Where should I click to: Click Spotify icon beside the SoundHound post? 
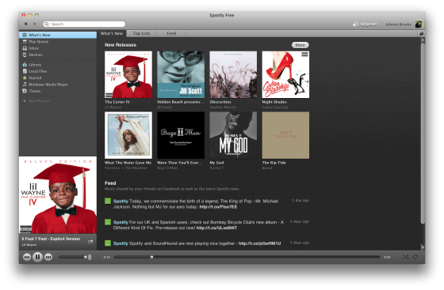108,243
